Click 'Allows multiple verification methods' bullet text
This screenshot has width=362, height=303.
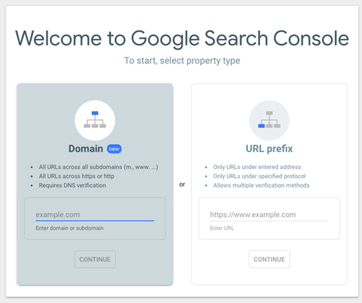pyautogui.click(x=261, y=185)
